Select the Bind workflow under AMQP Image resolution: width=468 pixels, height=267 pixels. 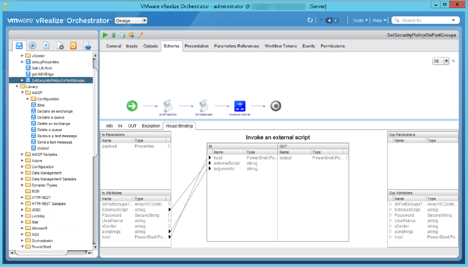tap(38, 105)
